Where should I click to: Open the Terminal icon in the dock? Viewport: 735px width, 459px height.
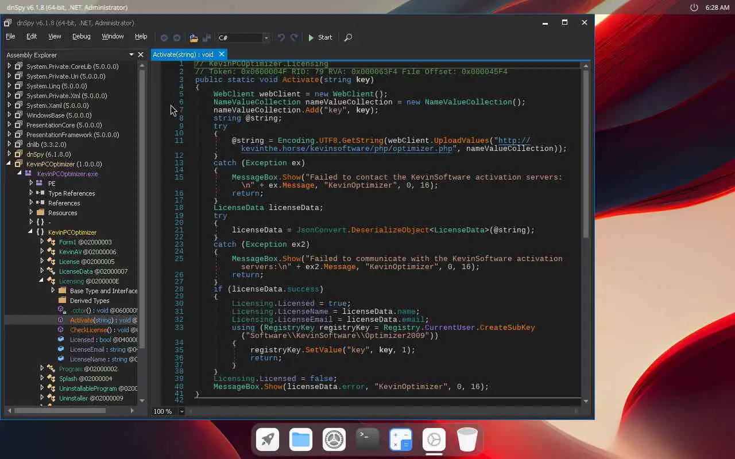pyautogui.click(x=367, y=439)
